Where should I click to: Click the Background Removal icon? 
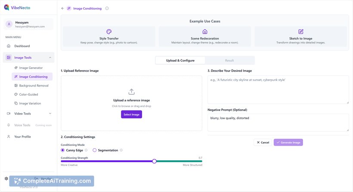click(16, 86)
